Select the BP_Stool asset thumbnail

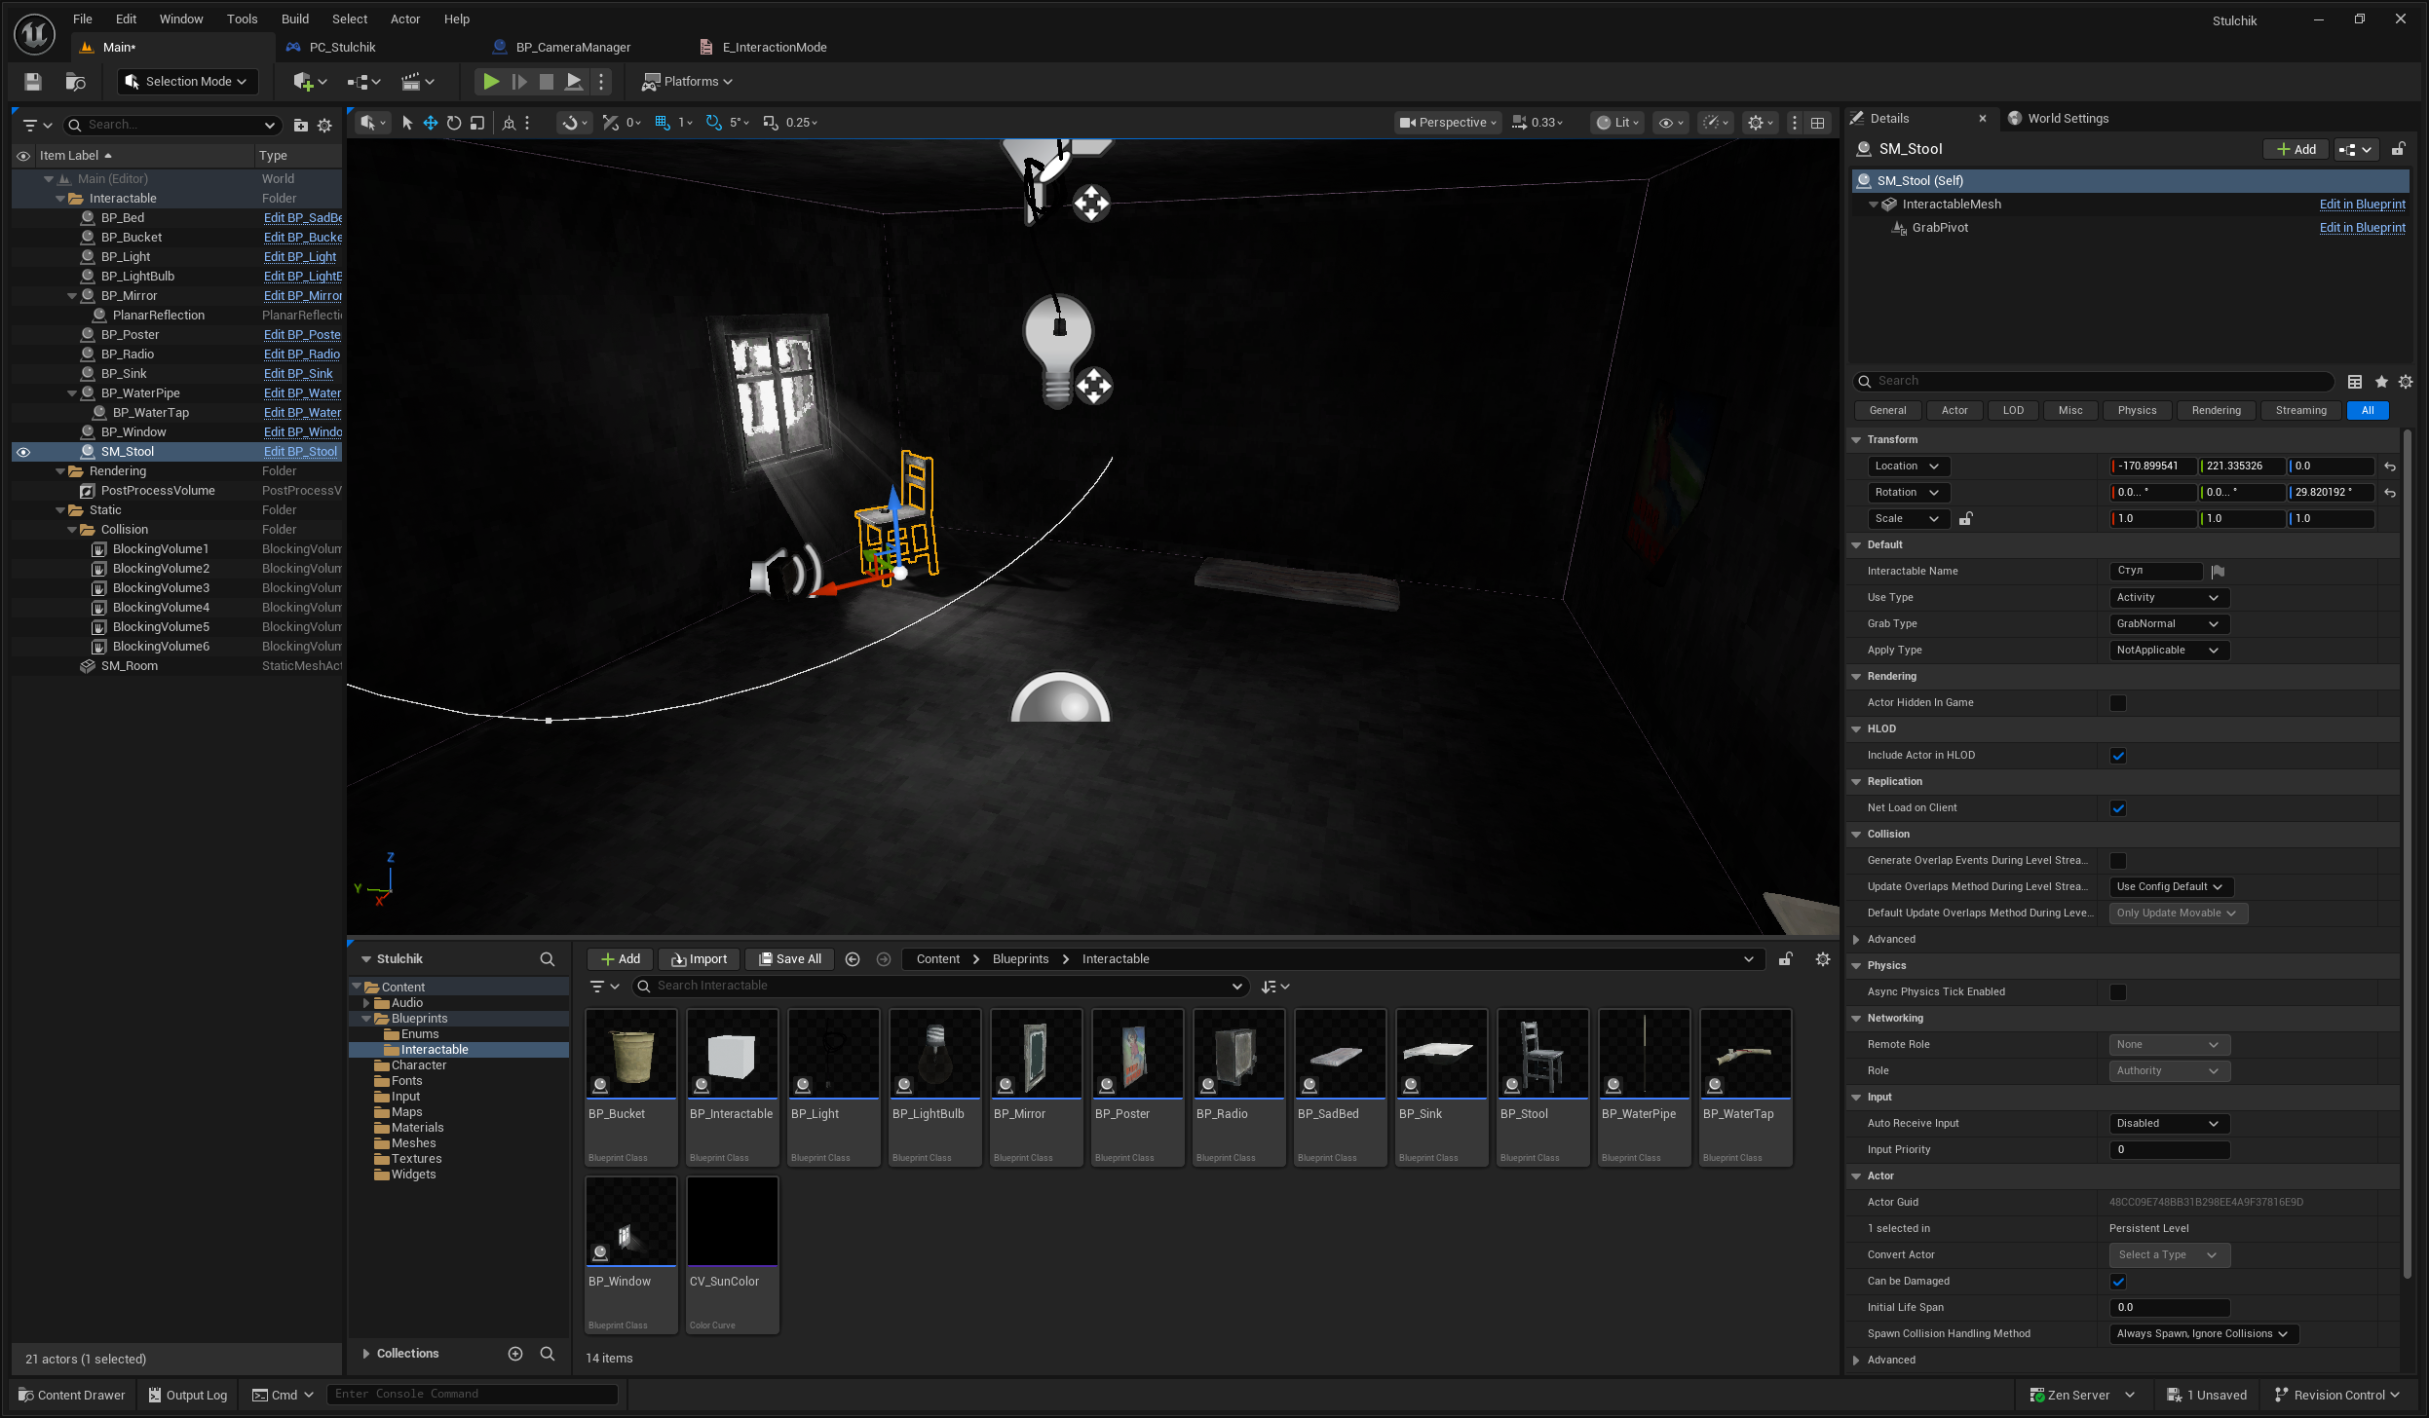point(1543,1055)
